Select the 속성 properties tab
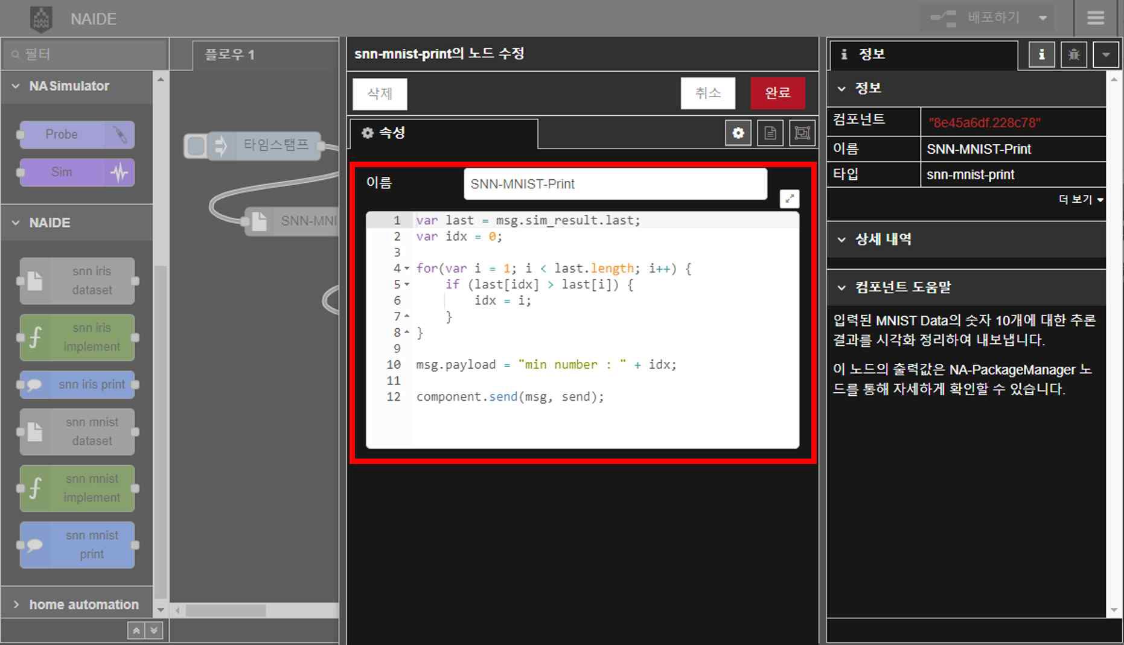The image size is (1124, 645). tap(444, 133)
